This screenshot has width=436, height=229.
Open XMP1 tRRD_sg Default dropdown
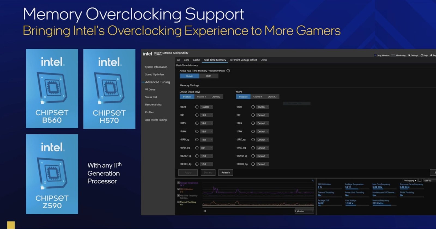tap(263, 140)
